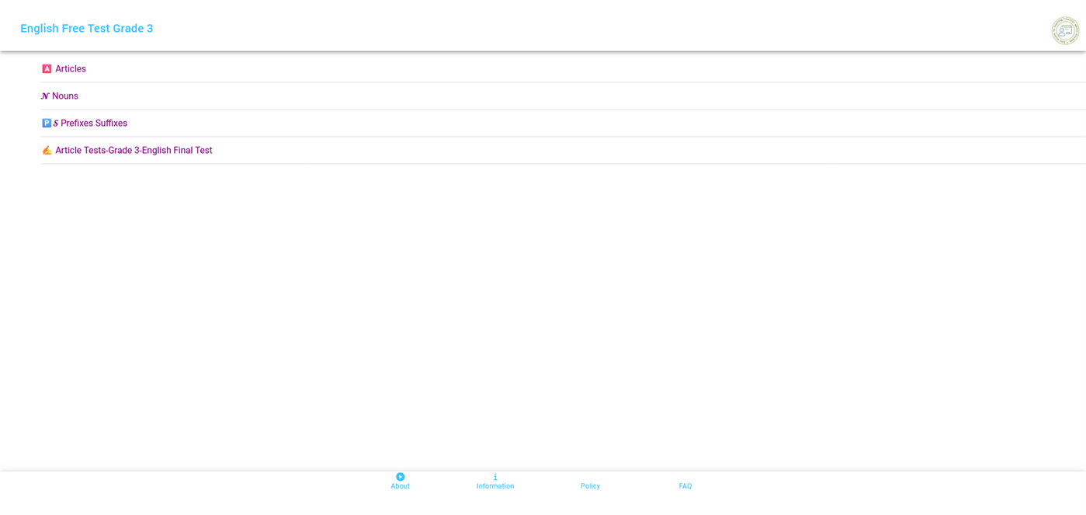Click the English Free Test Grade 3 title
Image resolution: width=1086 pixels, height=515 pixels.
pyautogui.click(x=87, y=29)
